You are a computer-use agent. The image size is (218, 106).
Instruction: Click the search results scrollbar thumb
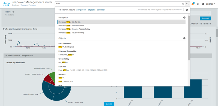(x=189, y=38)
